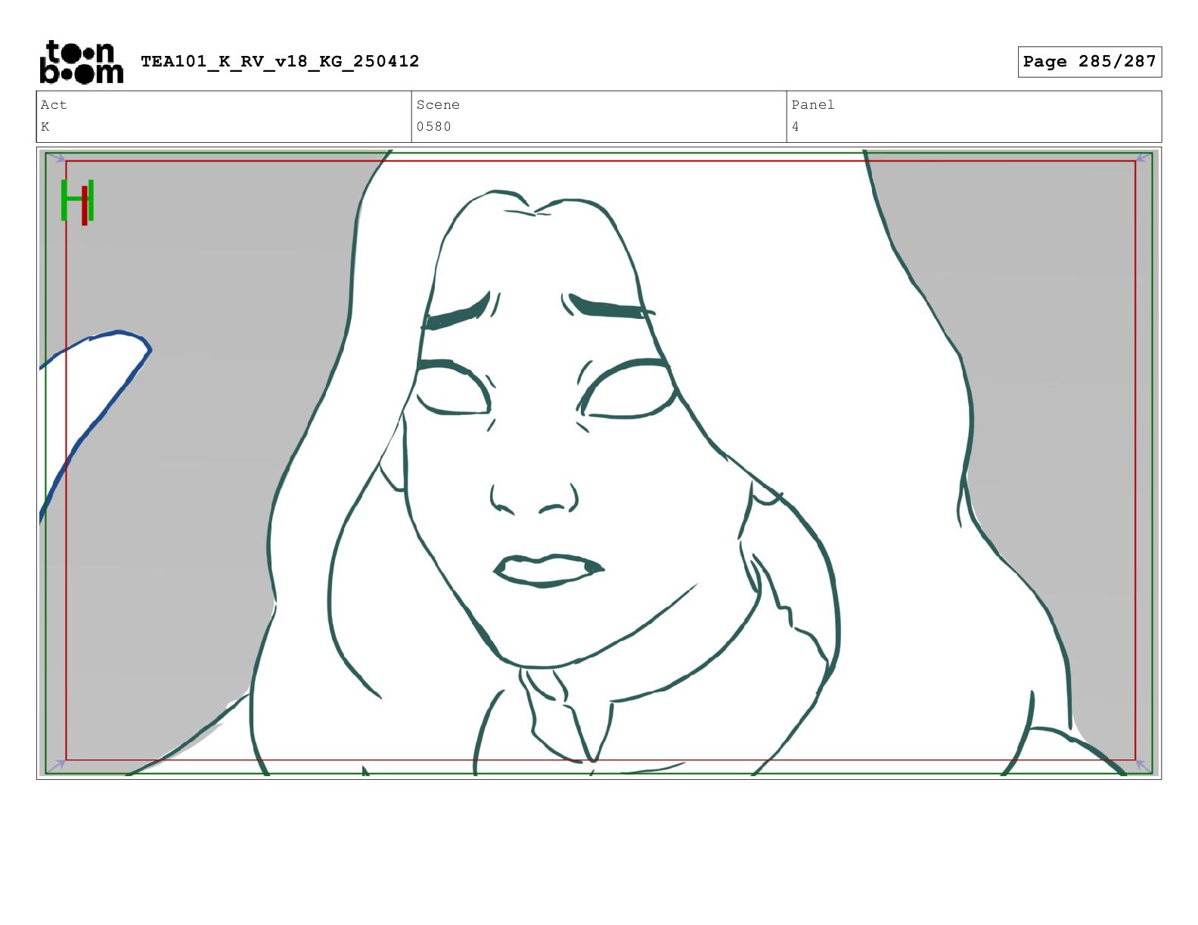This screenshot has width=1198, height=925.
Task: Click the Toon Boom logo
Action: pos(81,62)
